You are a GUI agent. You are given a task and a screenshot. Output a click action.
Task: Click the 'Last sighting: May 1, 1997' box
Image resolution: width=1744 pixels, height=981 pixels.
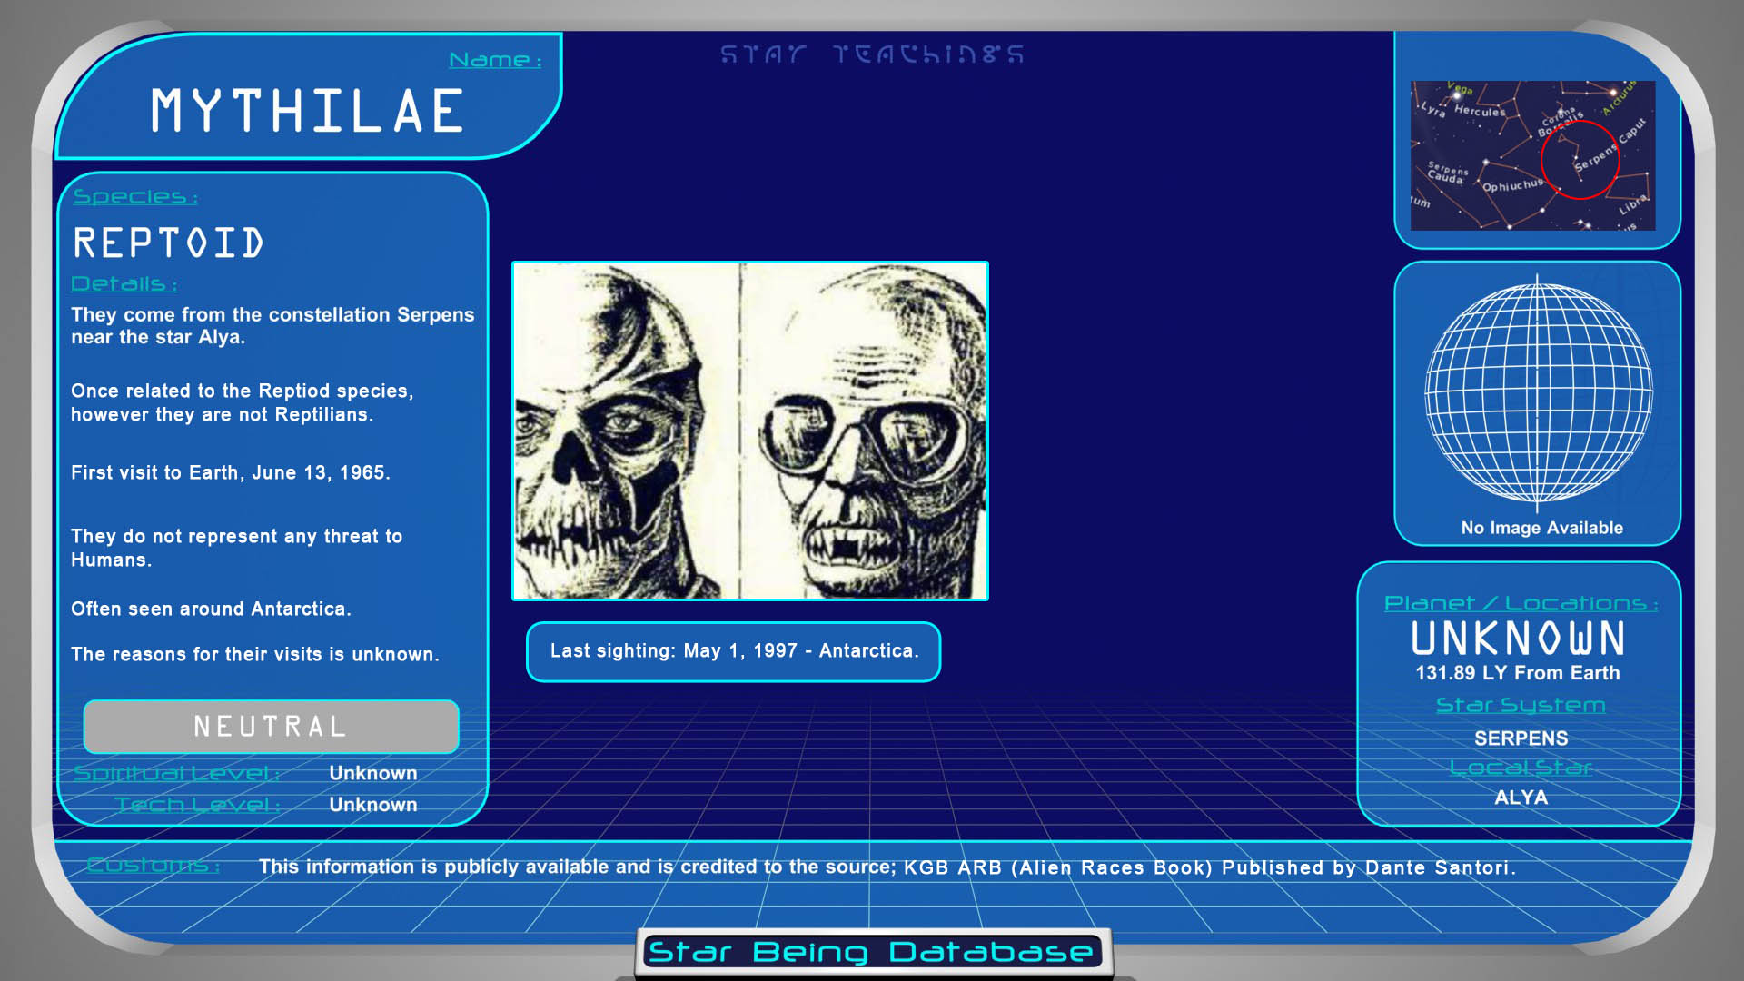pyautogui.click(x=734, y=651)
